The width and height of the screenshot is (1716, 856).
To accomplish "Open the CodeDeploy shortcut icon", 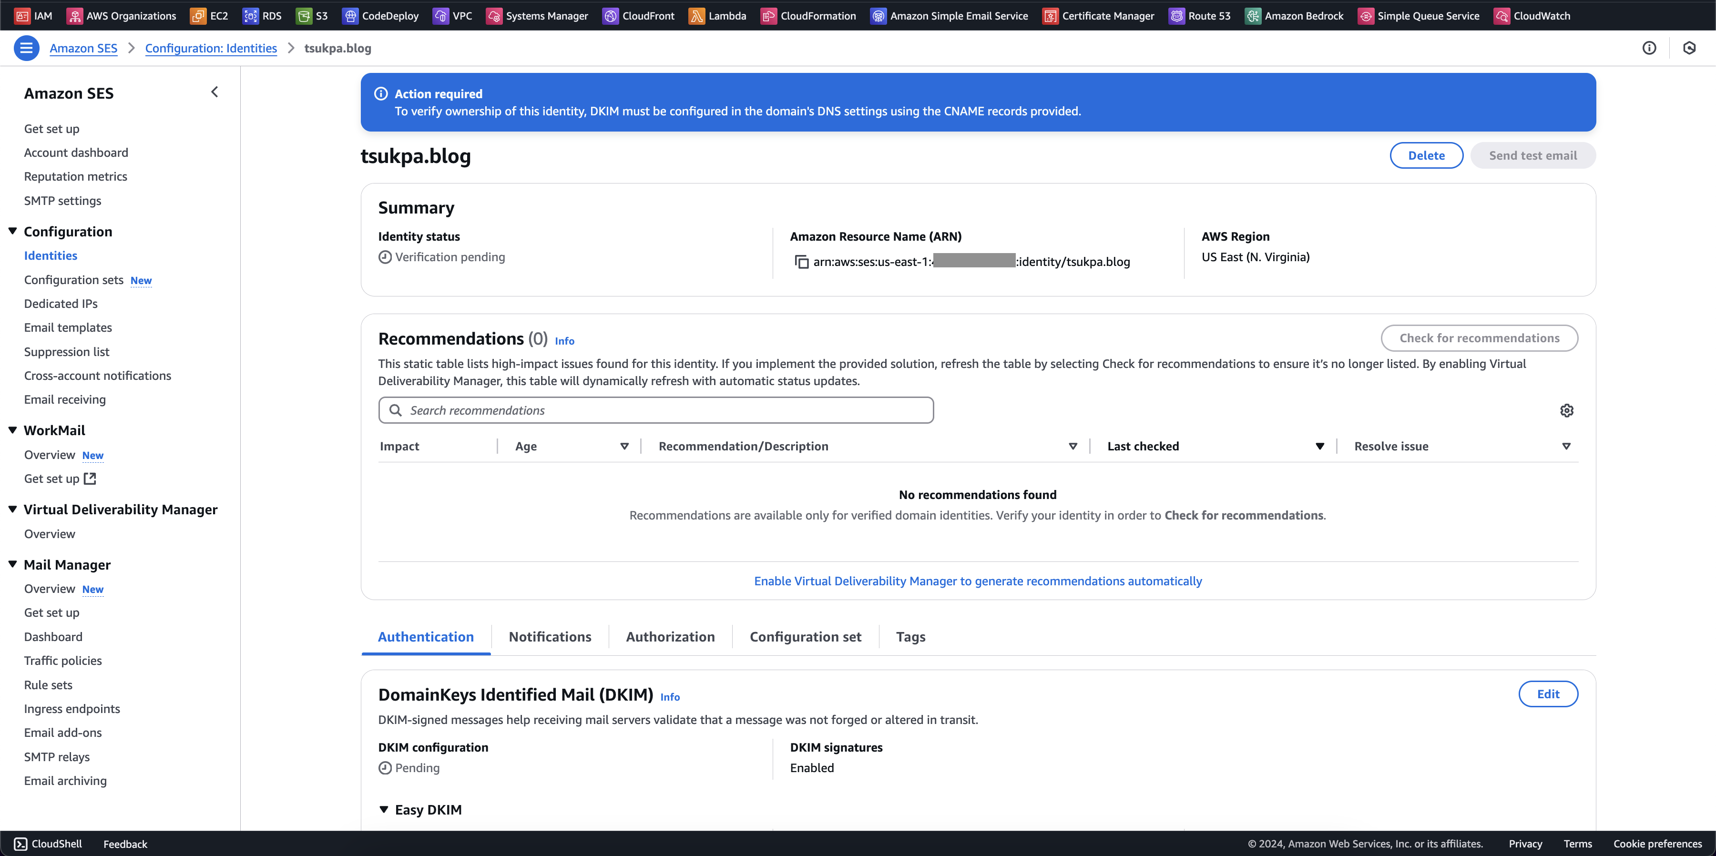I will pyautogui.click(x=350, y=16).
